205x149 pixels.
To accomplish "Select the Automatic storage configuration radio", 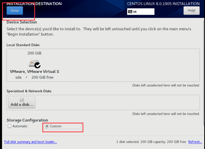I will pos(9,126).
